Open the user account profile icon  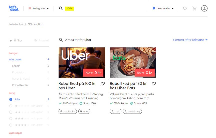point(204,8)
